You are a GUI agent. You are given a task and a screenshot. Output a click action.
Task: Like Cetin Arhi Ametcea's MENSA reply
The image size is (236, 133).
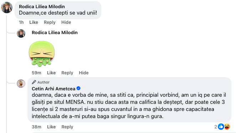(x=51, y=127)
